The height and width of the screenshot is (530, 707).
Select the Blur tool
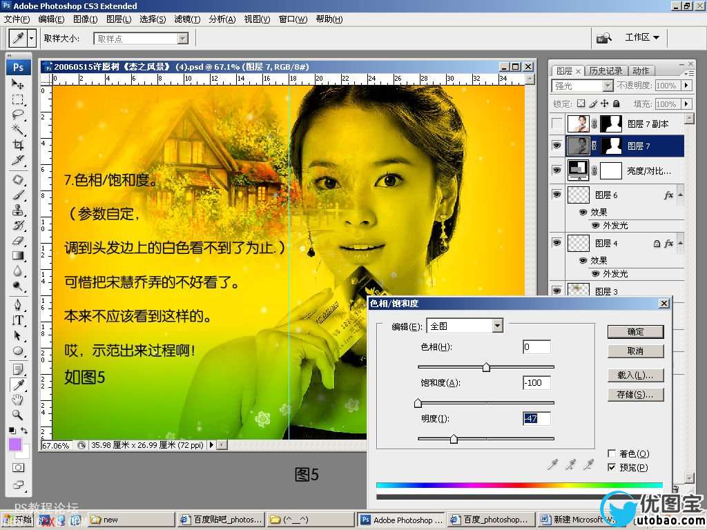point(17,271)
